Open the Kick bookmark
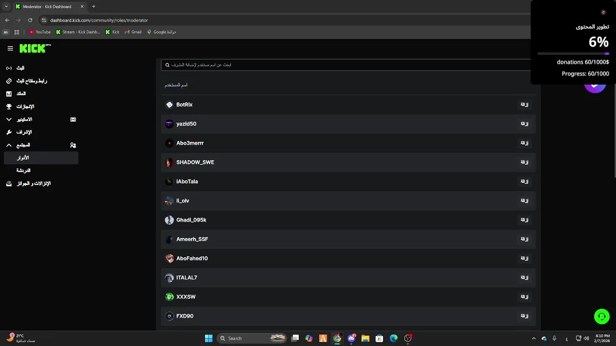The width and height of the screenshot is (616, 346). 112,32
